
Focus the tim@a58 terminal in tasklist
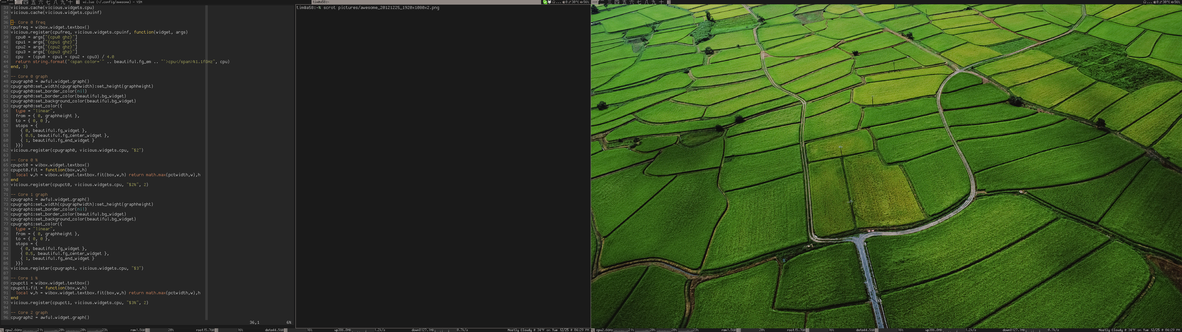coord(321,2)
